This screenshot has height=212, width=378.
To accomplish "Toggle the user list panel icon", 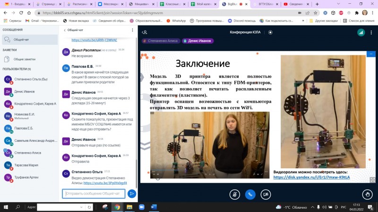I will (145, 32).
